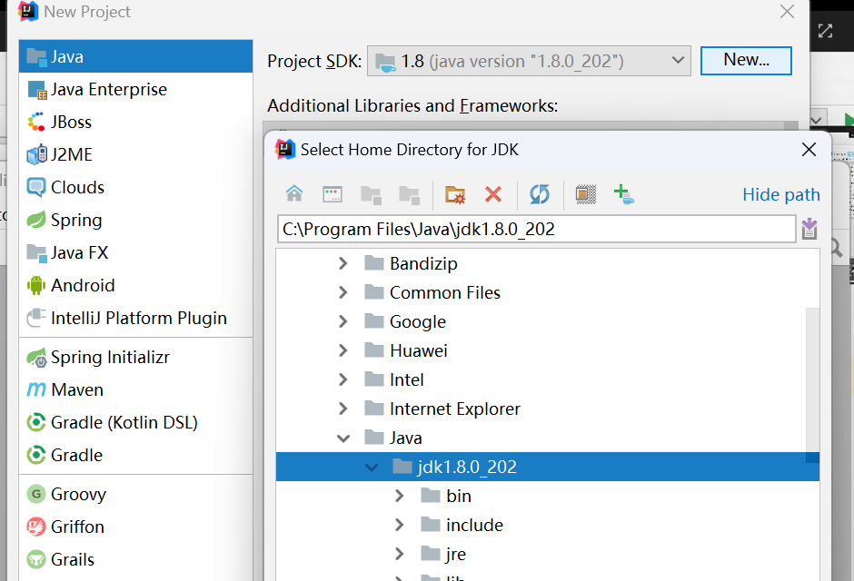Choose Android project type
The width and height of the screenshot is (854, 581).
pyautogui.click(x=135, y=285)
